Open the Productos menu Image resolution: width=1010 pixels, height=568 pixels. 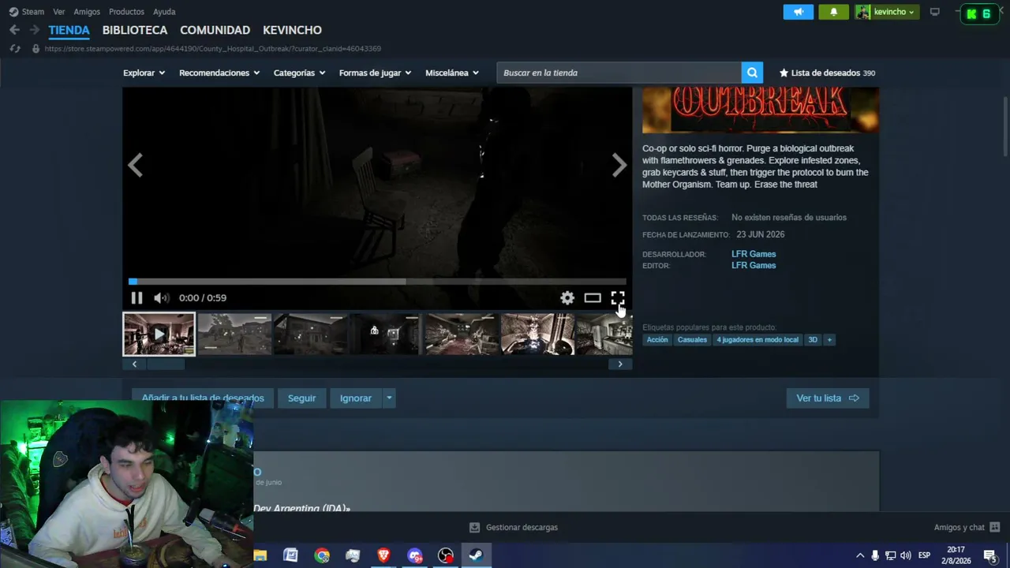126,12
